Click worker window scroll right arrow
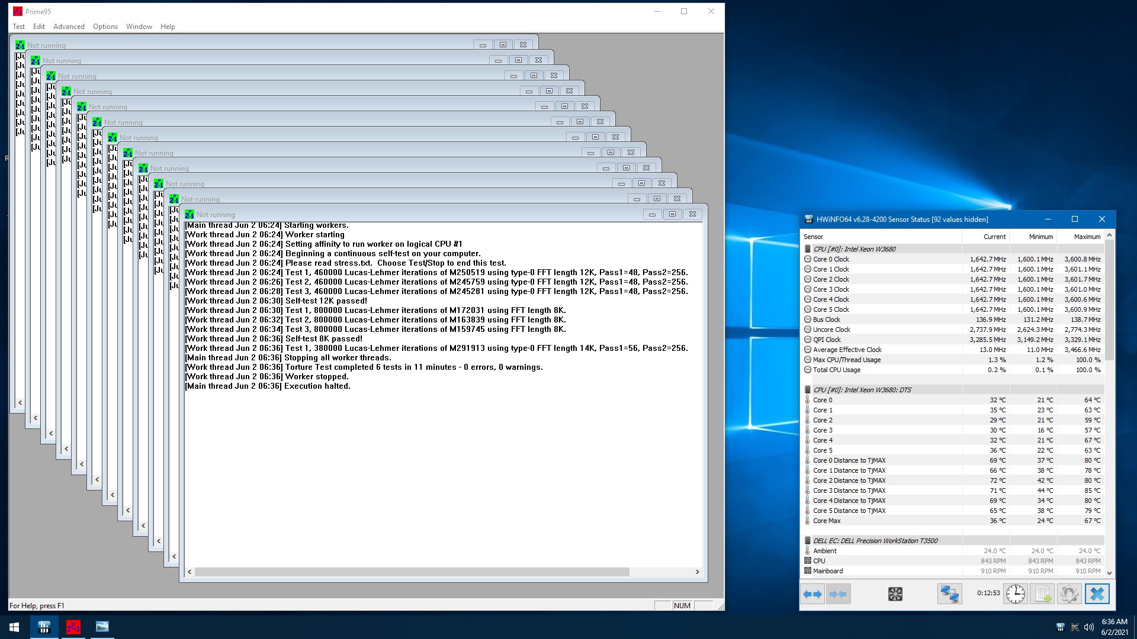This screenshot has width=1137, height=639. tap(697, 572)
